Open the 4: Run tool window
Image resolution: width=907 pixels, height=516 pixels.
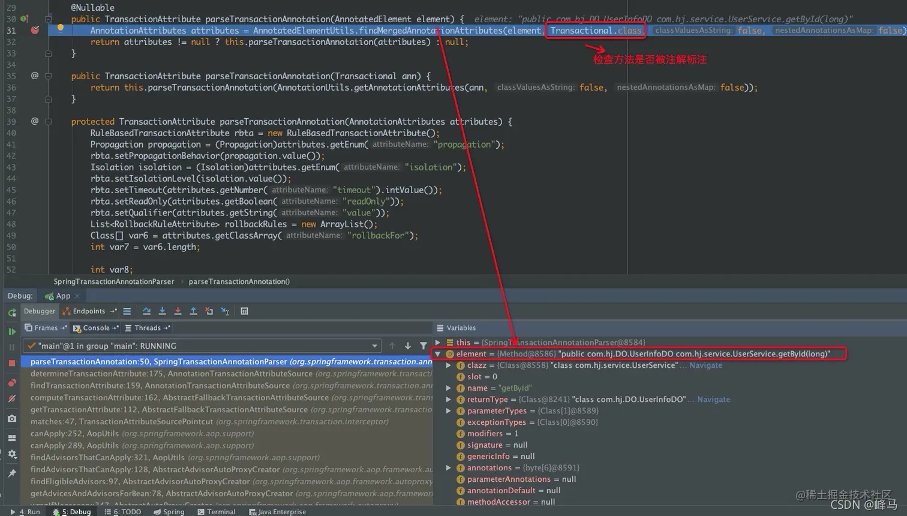coord(25,511)
